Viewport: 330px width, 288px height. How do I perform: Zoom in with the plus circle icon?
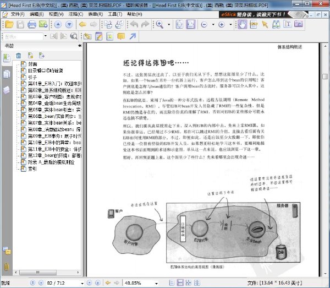tap(222, 25)
